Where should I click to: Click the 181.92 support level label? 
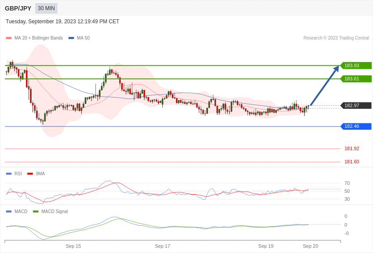[352, 148]
